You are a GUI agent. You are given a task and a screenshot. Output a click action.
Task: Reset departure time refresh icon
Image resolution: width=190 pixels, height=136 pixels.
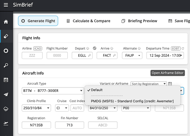(183, 49)
